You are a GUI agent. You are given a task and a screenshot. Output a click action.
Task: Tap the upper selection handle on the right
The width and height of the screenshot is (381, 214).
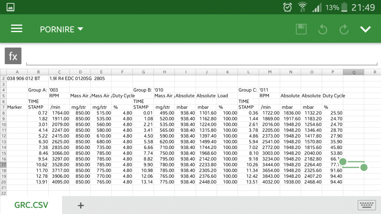click(343, 162)
